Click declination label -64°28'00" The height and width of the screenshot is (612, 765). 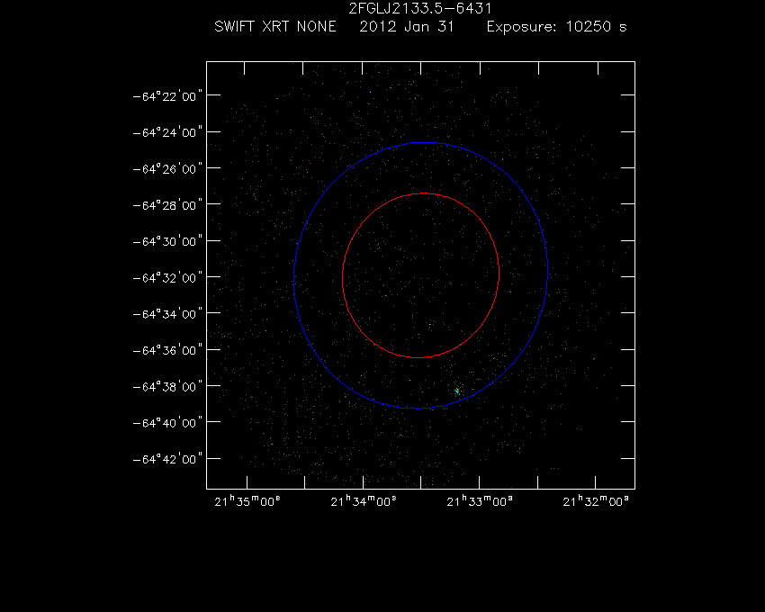click(x=167, y=205)
